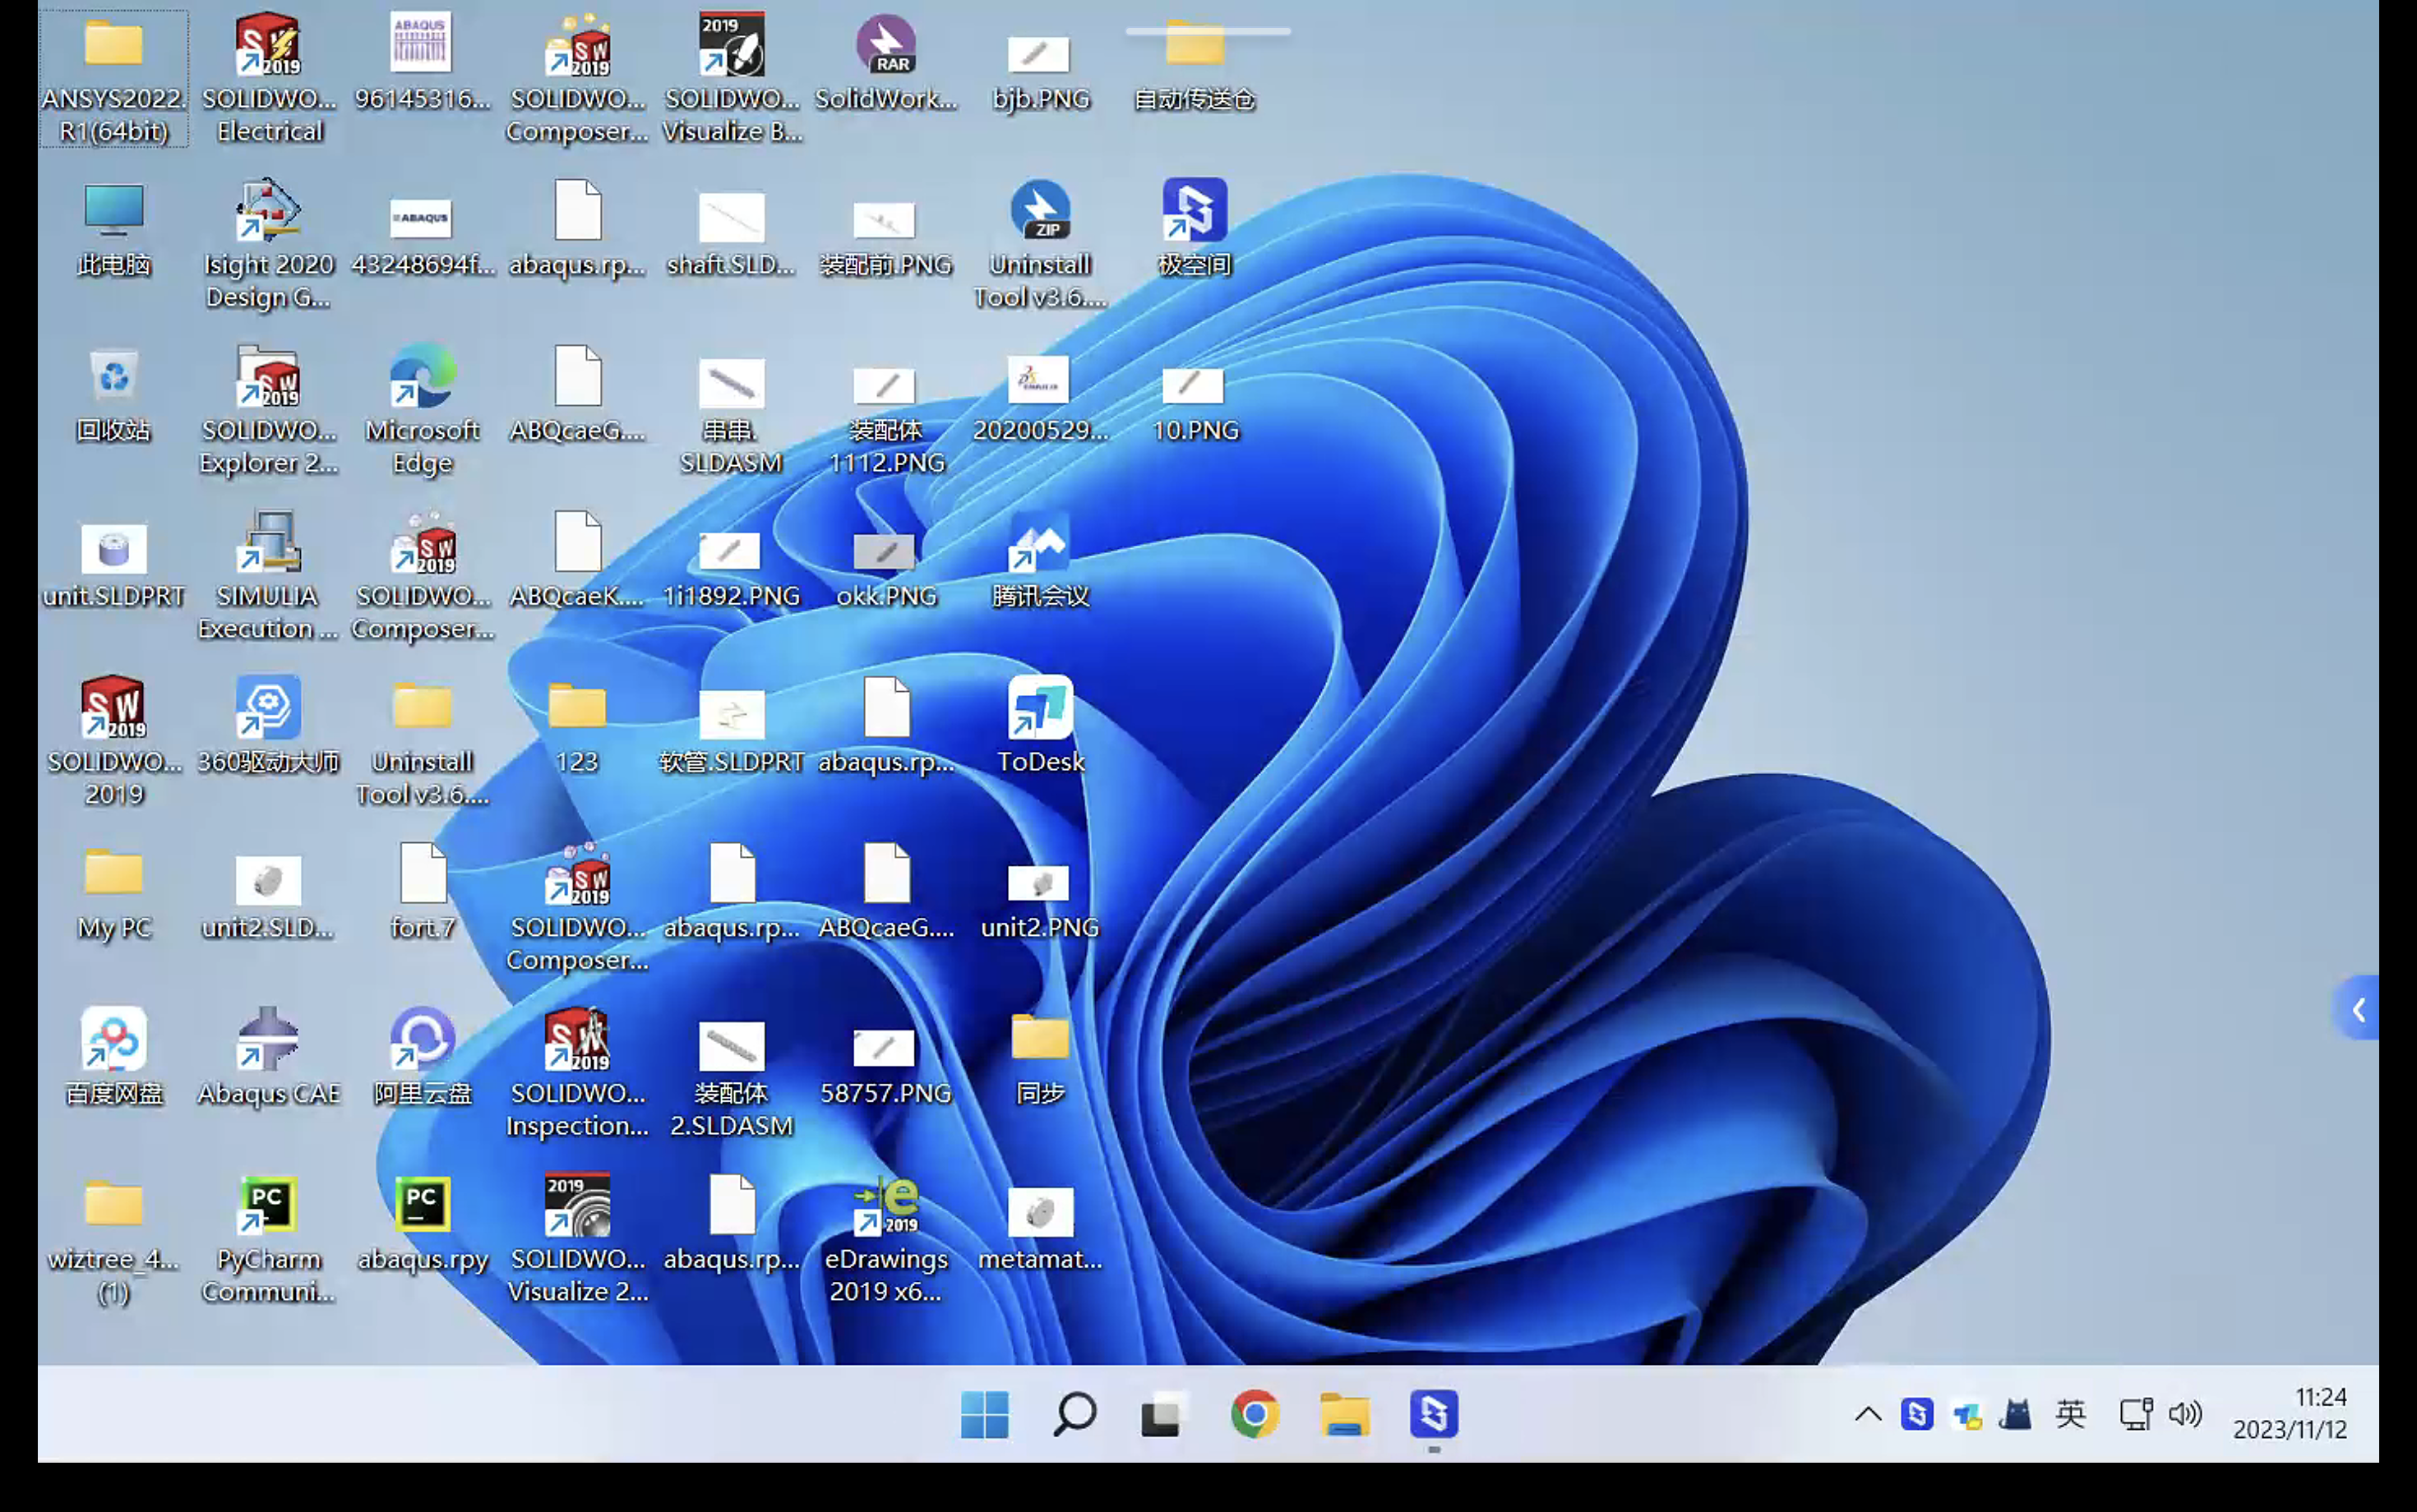This screenshot has height=1512, width=2417.
Task: Launch ToDesk remote desktop app
Action: [x=1041, y=726]
